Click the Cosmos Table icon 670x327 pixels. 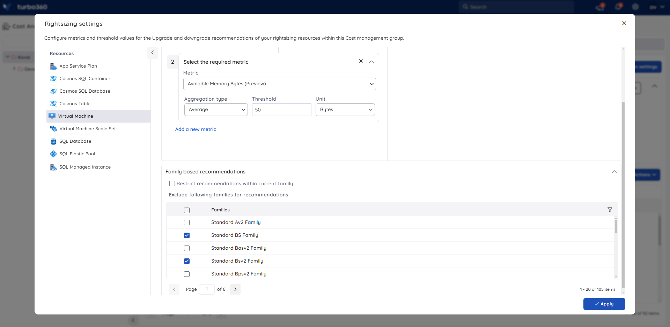(53, 104)
